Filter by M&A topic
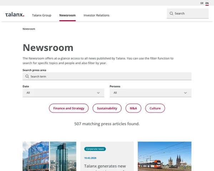The height and width of the screenshot is (171, 214). 133,108
